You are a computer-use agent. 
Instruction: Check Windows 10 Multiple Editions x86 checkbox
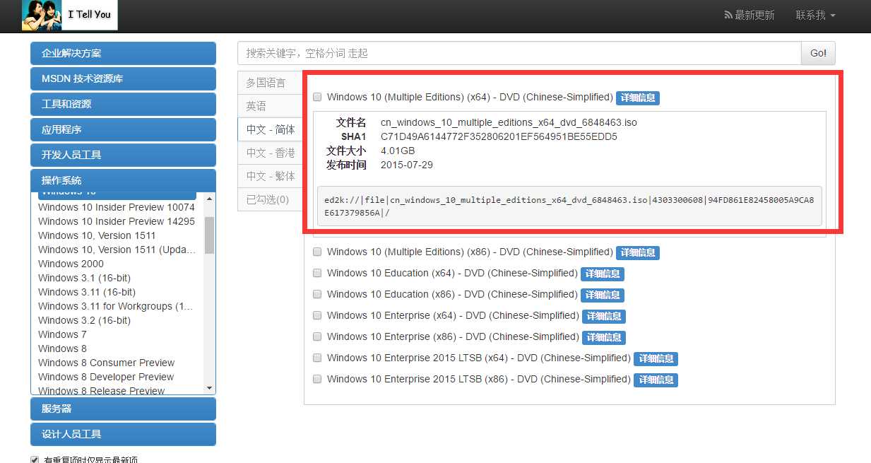[317, 252]
